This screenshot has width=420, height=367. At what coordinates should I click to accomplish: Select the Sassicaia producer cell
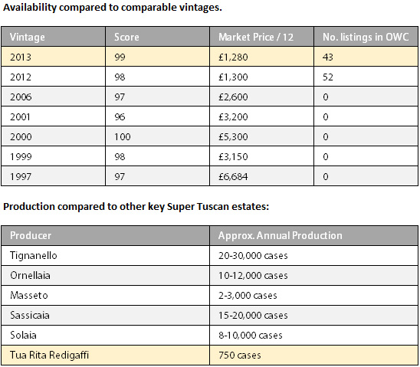(105, 316)
